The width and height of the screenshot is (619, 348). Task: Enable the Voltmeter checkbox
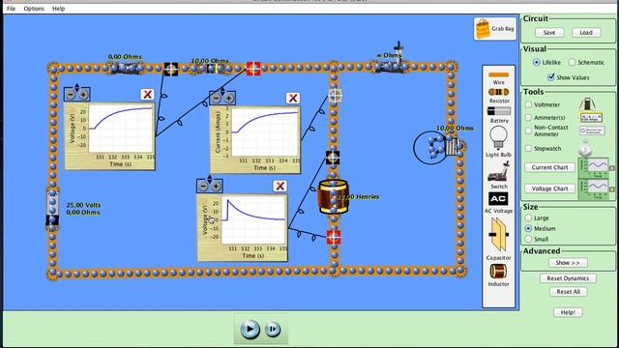pyautogui.click(x=529, y=104)
